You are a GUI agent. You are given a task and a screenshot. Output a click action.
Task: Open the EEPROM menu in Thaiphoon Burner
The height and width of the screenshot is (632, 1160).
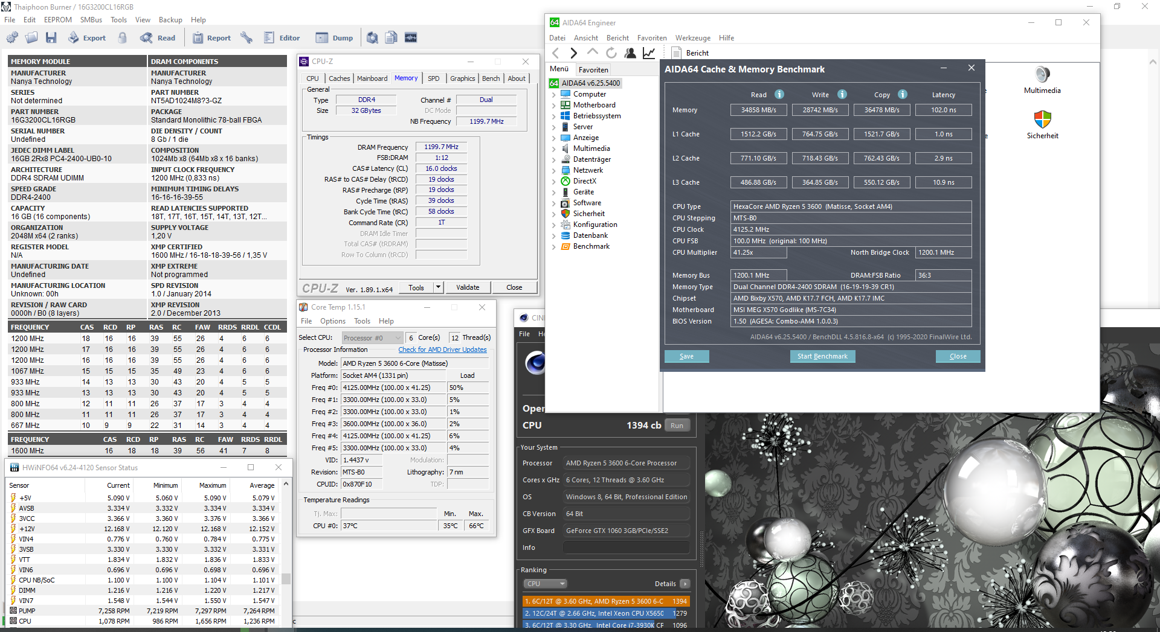[57, 20]
